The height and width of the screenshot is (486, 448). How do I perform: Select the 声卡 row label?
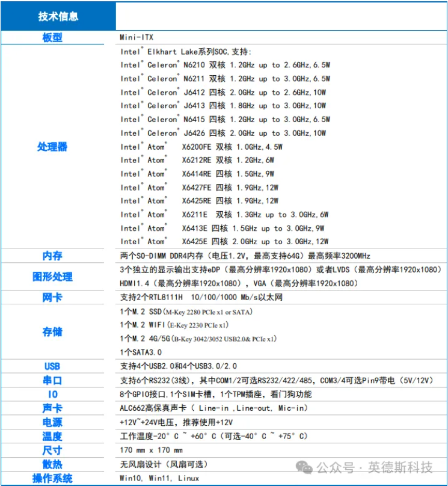[x=52, y=408]
